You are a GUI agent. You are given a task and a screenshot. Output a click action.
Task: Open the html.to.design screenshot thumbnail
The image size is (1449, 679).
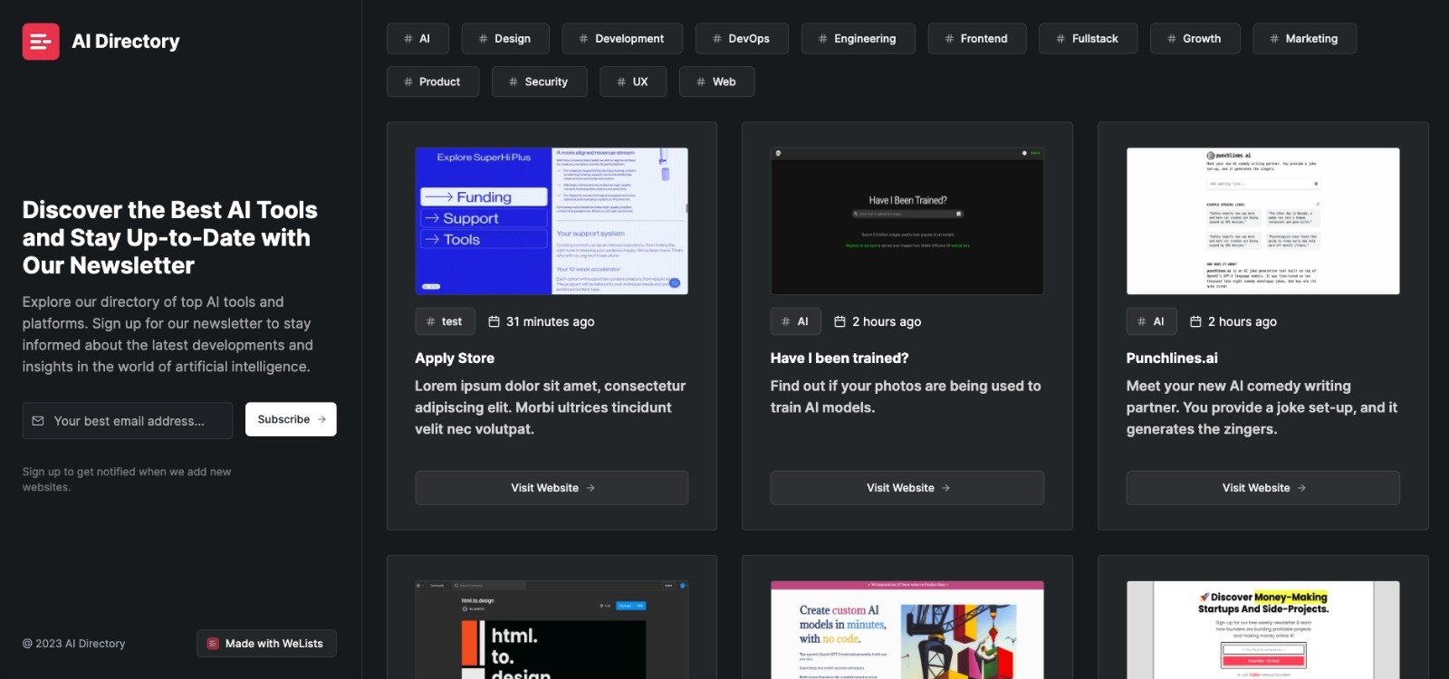552,630
